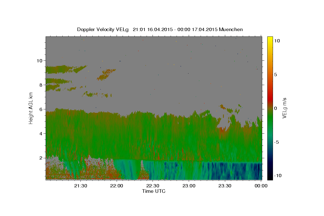
Task: Click the 22:30 time tick label
Action: click(x=153, y=186)
